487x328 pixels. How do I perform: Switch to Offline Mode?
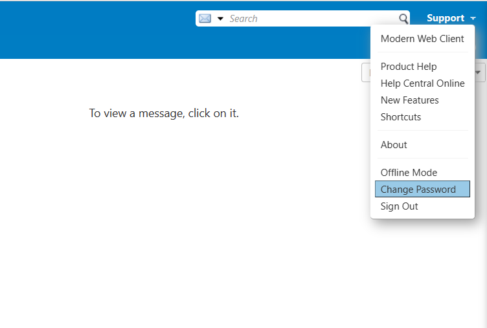(409, 173)
